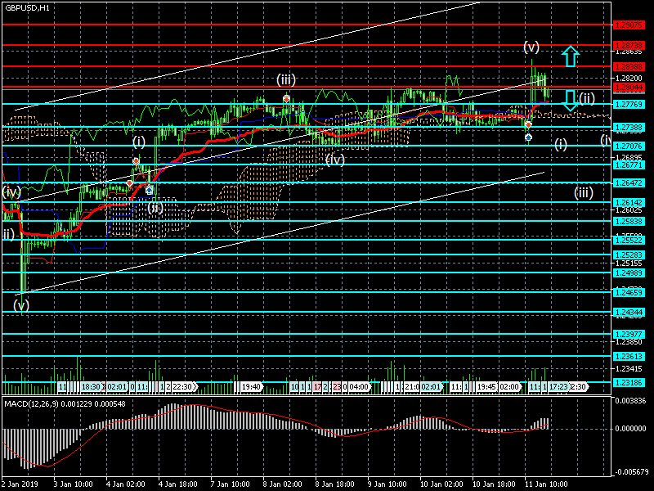Select the cyan 1.25283 level label
This screenshot has width=654, height=491.
(x=629, y=255)
